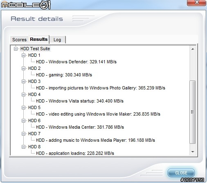The image size is (207, 183).
Task: Select the HDD 4 label
Action: (x=34, y=94)
